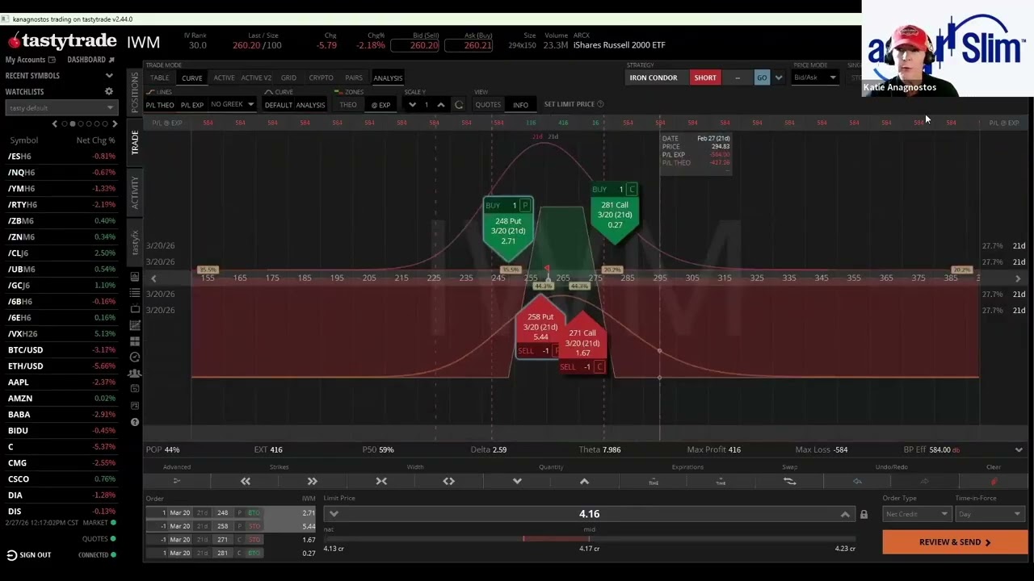Viewport: 1034px width, 581px height.
Task: Expand the Recent Symbols section
Action: click(109, 76)
